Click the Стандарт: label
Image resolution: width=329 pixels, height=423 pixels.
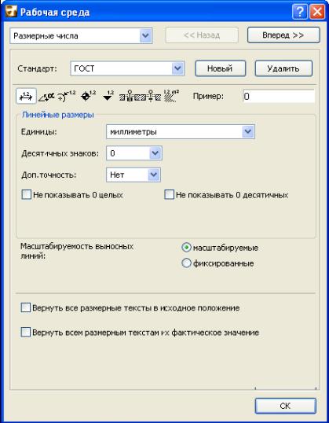pyautogui.click(x=37, y=68)
